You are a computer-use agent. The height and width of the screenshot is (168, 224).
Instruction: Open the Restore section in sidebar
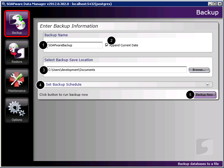17,52
